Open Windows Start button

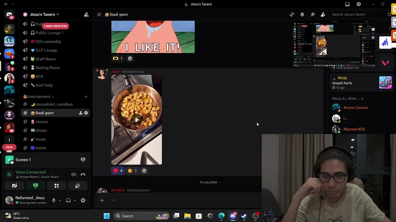tap(107, 216)
